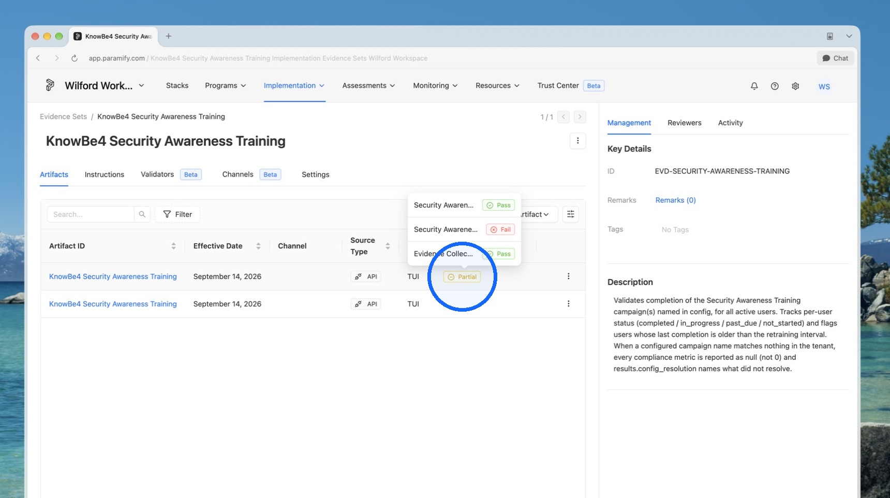Switch to the Instructions tab

point(105,174)
